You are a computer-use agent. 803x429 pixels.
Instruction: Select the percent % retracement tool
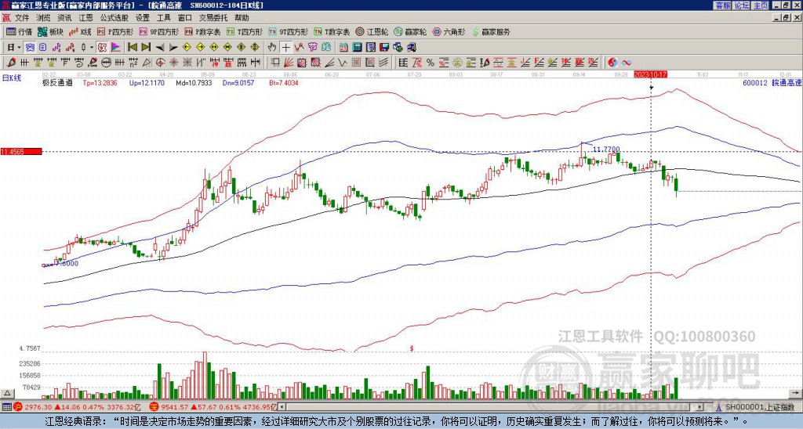tap(431, 63)
